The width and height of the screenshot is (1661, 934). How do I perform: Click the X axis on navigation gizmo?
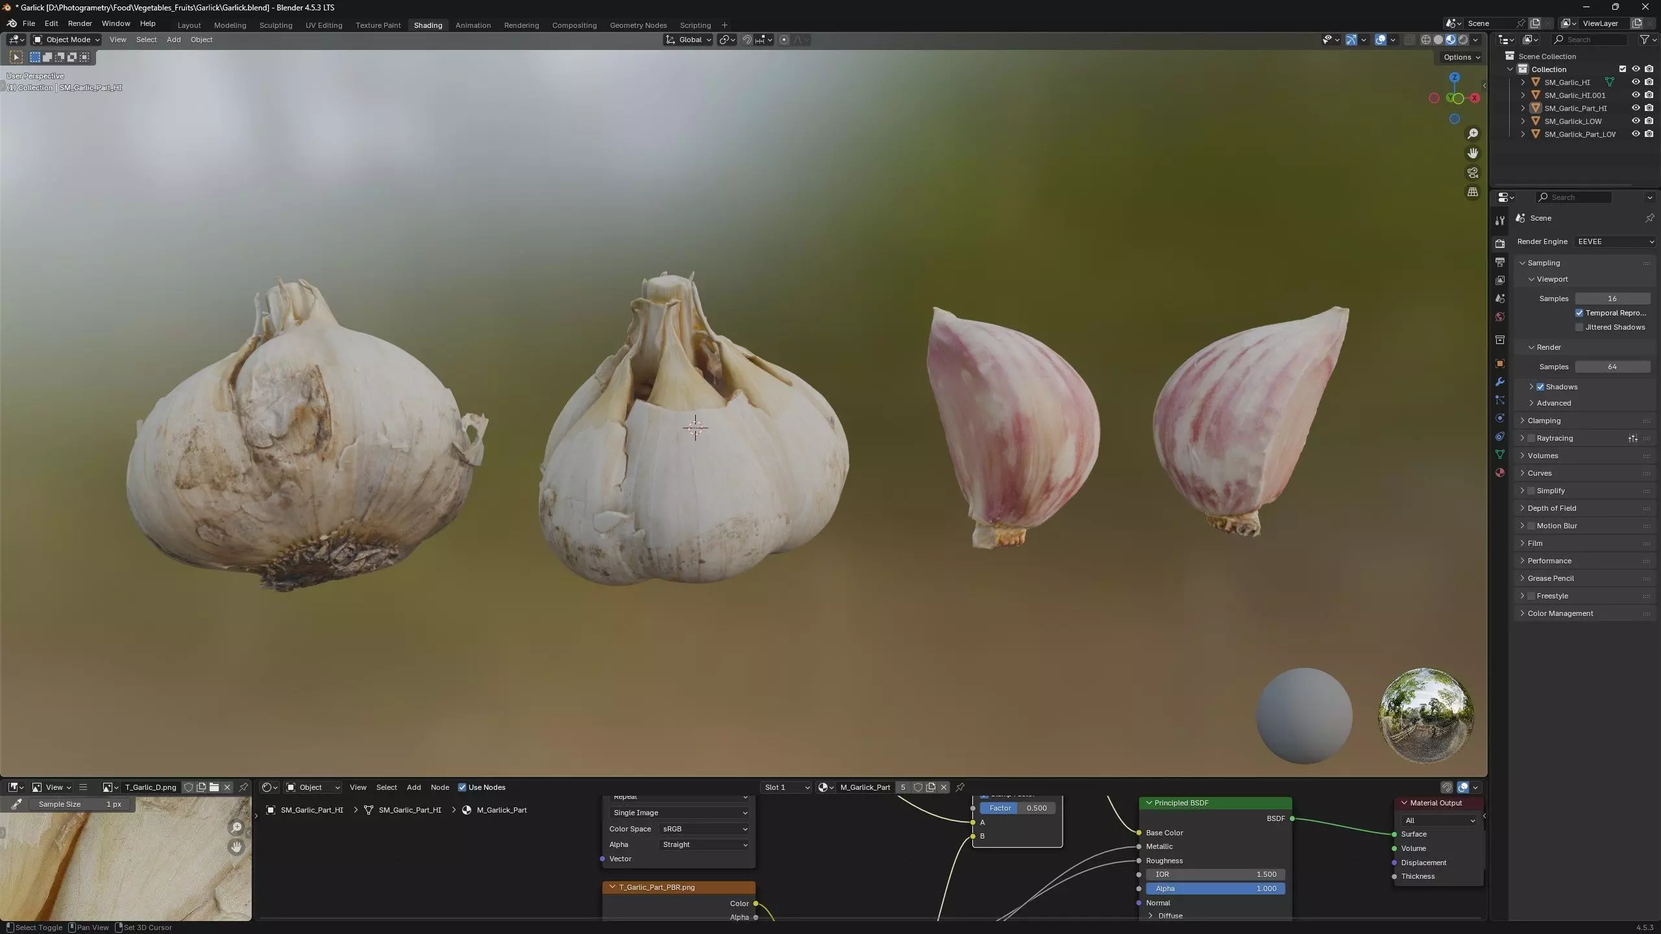(x=1475, y=98)
